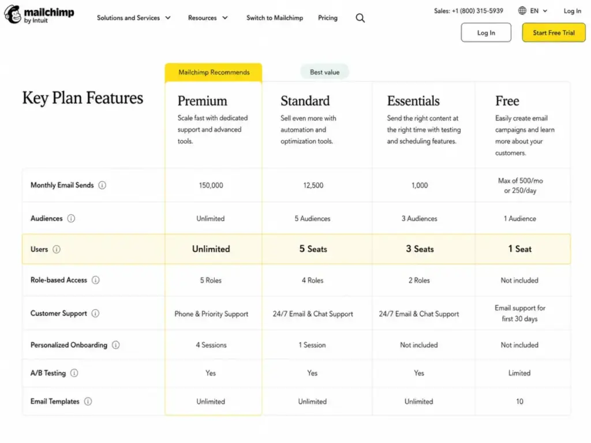
Task: Click the top-right Log In text link
Action: point(572,11)
